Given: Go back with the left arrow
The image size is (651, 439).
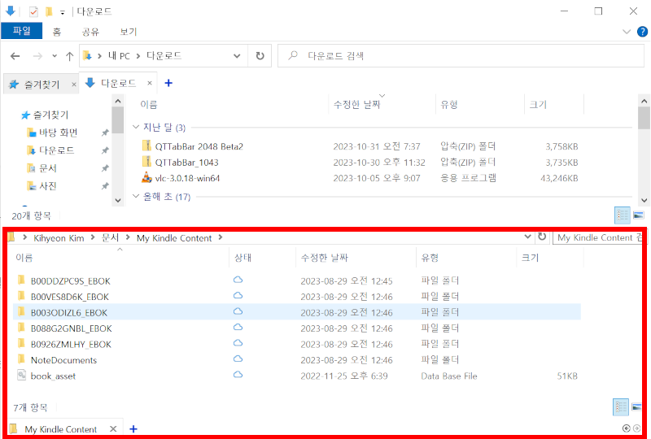Looking at the screenshot, I should [x=15, y=56].
